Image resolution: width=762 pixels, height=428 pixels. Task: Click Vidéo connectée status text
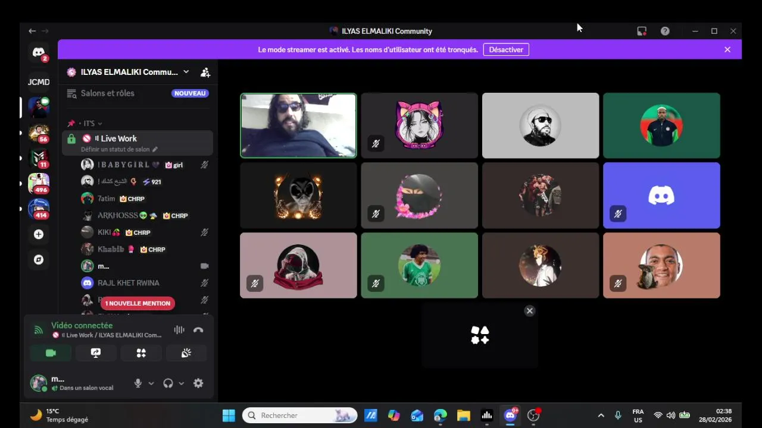pos(82,325)
